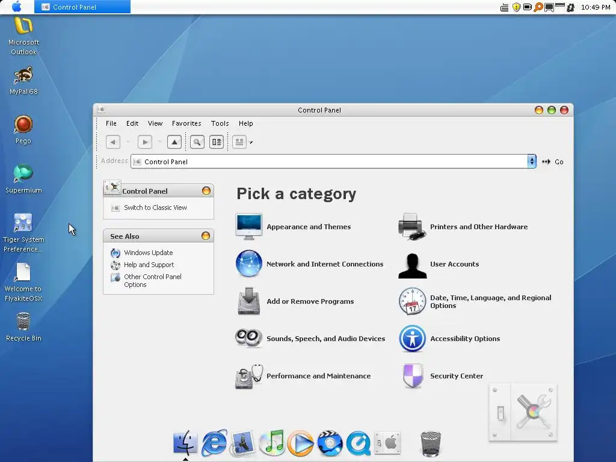Open the Help menu

click(246, 123)
